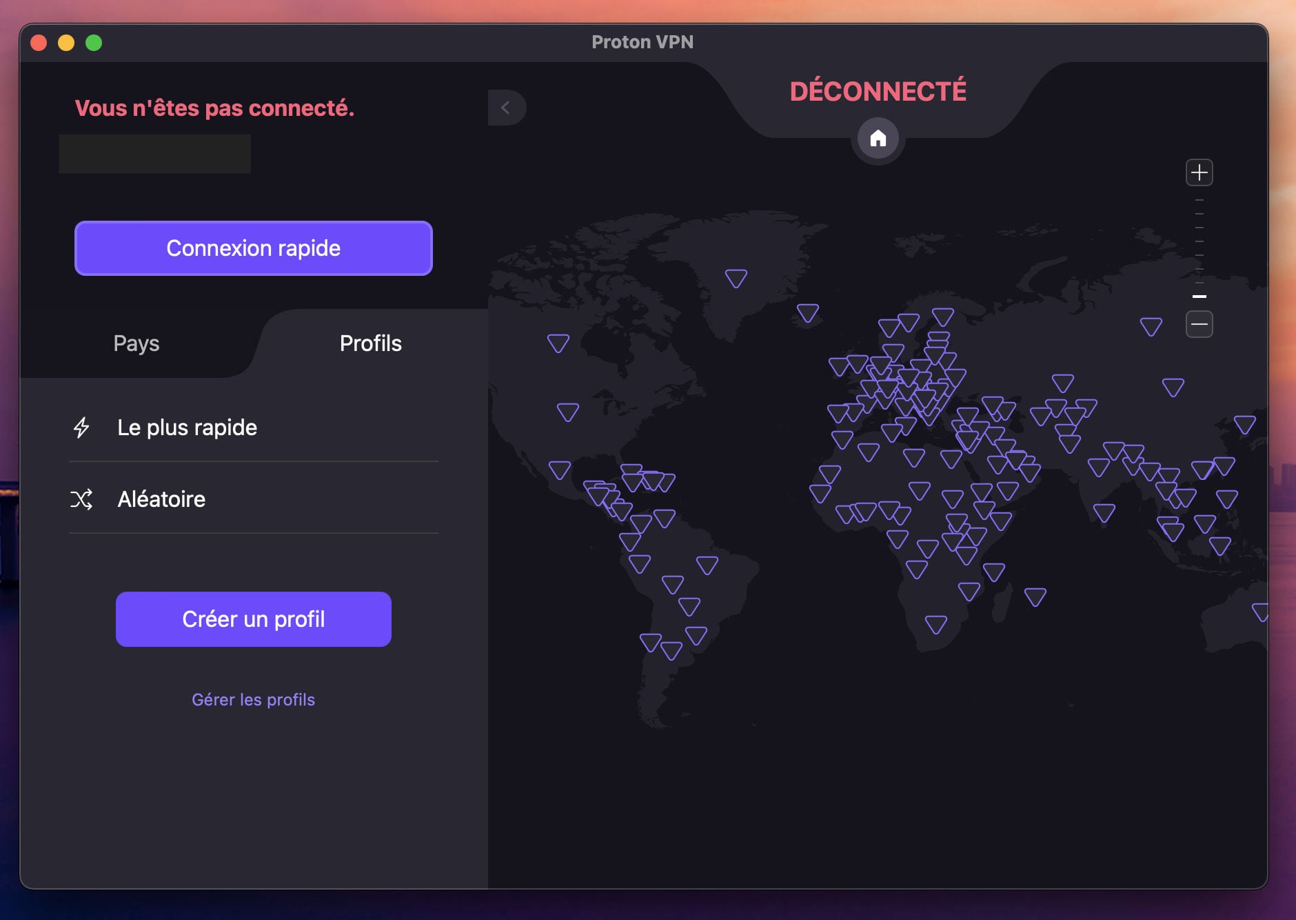Choose the Le plus rapide profile
The height and width of the screenshot is (920, 1296).
click(254, 428)
